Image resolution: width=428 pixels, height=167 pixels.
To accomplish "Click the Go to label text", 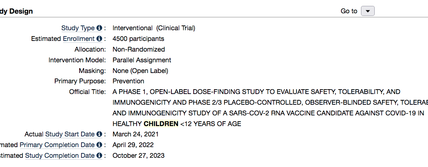I will [349, 11].
